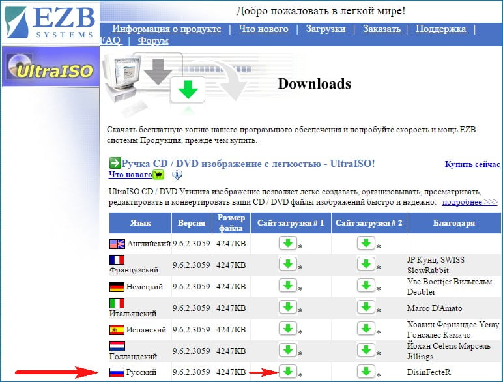Open the Поддержка navigation link
This screenshot has width=503, height=382.
441,29
